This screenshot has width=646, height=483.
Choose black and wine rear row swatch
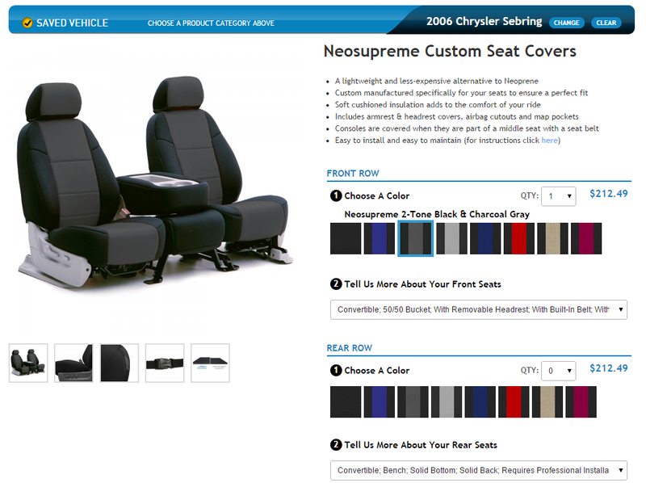[581, 401]
